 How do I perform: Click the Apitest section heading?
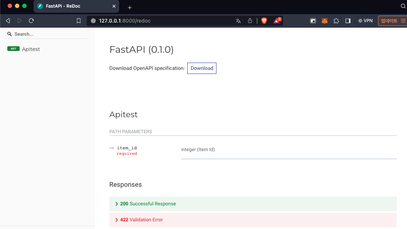[123, 114]
